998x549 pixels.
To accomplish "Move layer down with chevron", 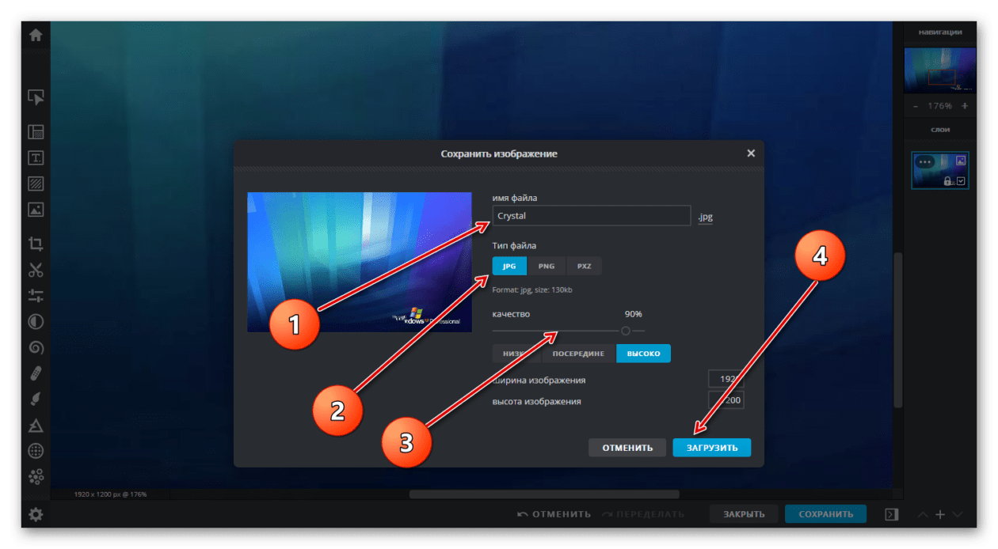I will 958,515.
